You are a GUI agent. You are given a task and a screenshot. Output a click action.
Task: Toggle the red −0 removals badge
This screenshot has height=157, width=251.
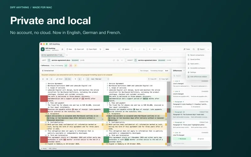point(70,66)
